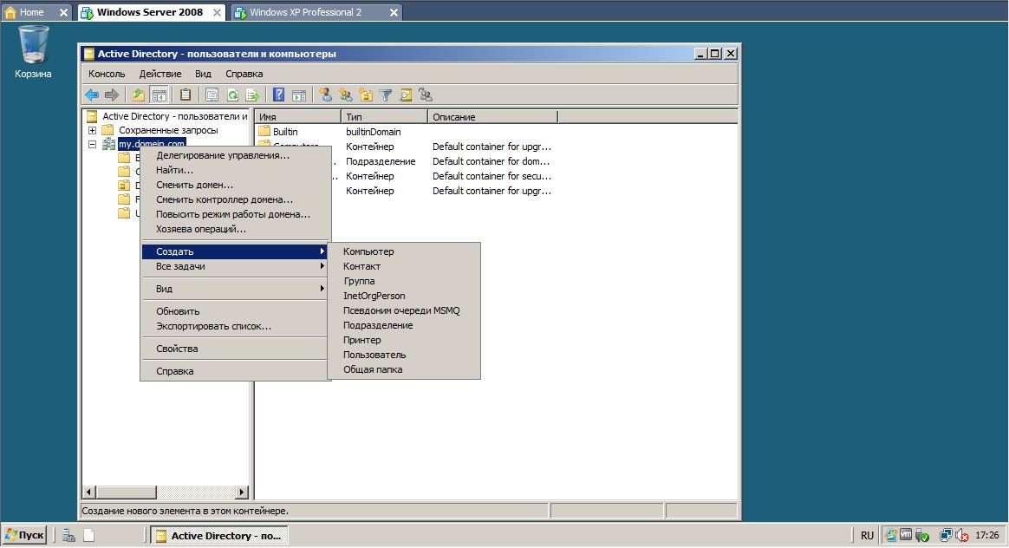Select InetOrgPerson in the submenu
The image size is (1009, 548).
404,297
